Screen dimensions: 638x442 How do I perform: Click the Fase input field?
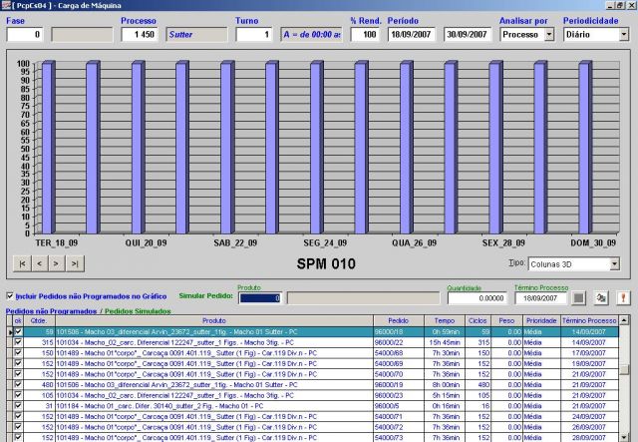24,35
